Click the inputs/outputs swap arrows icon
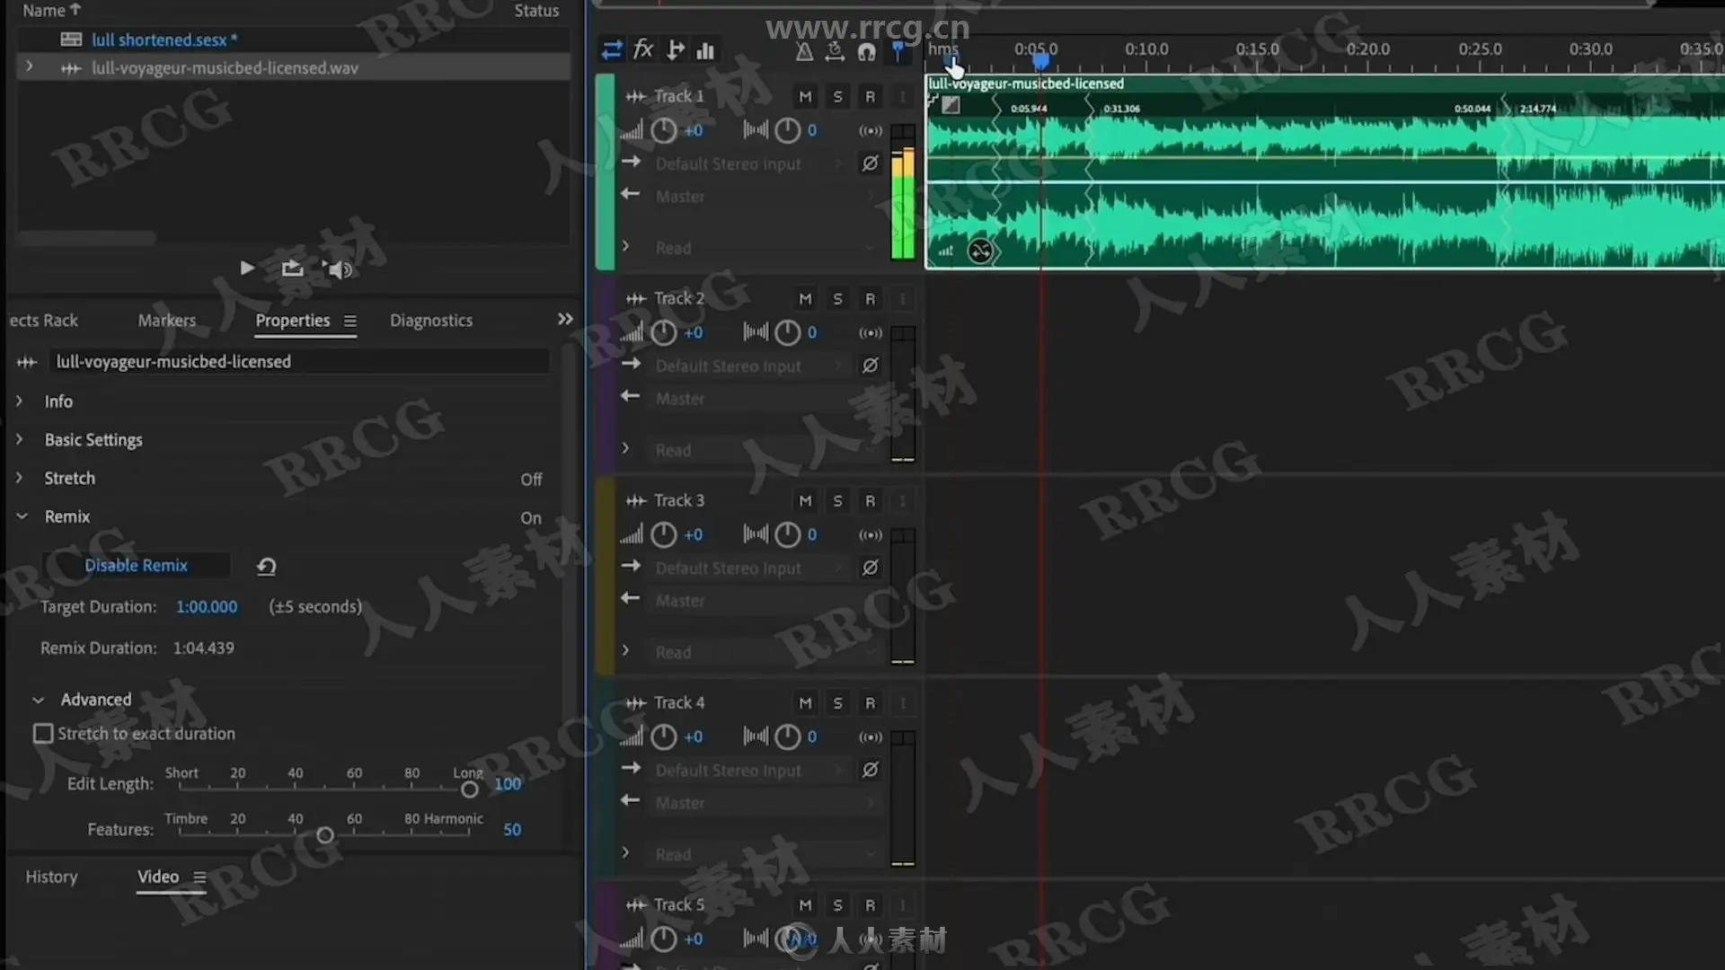 [612, 49]
